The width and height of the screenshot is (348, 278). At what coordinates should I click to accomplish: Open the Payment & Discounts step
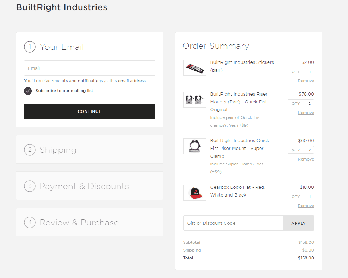point(89,186)
